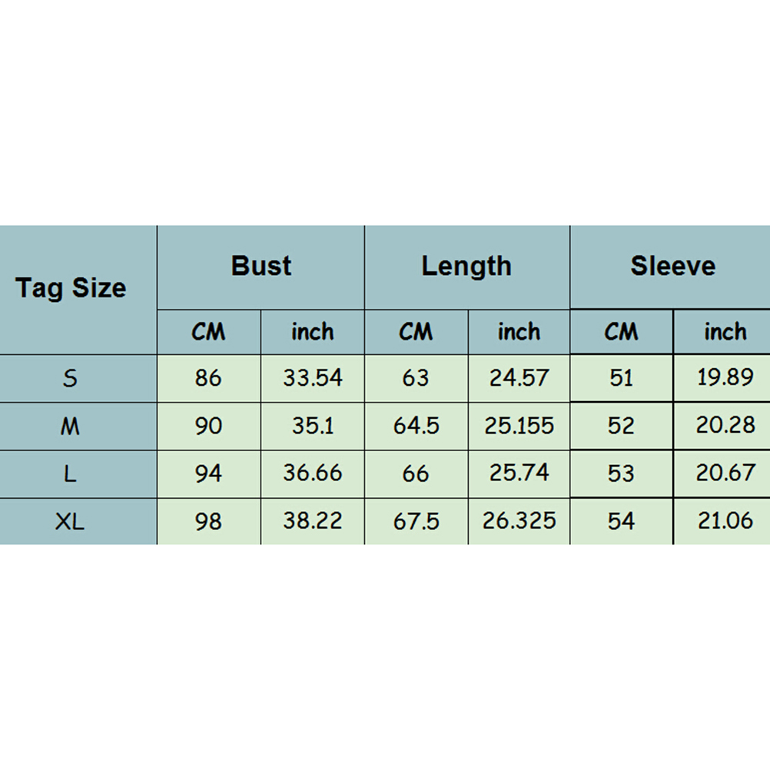Click the inch subheader under Length
Screen dimensions: 770x770
(519, 332)
